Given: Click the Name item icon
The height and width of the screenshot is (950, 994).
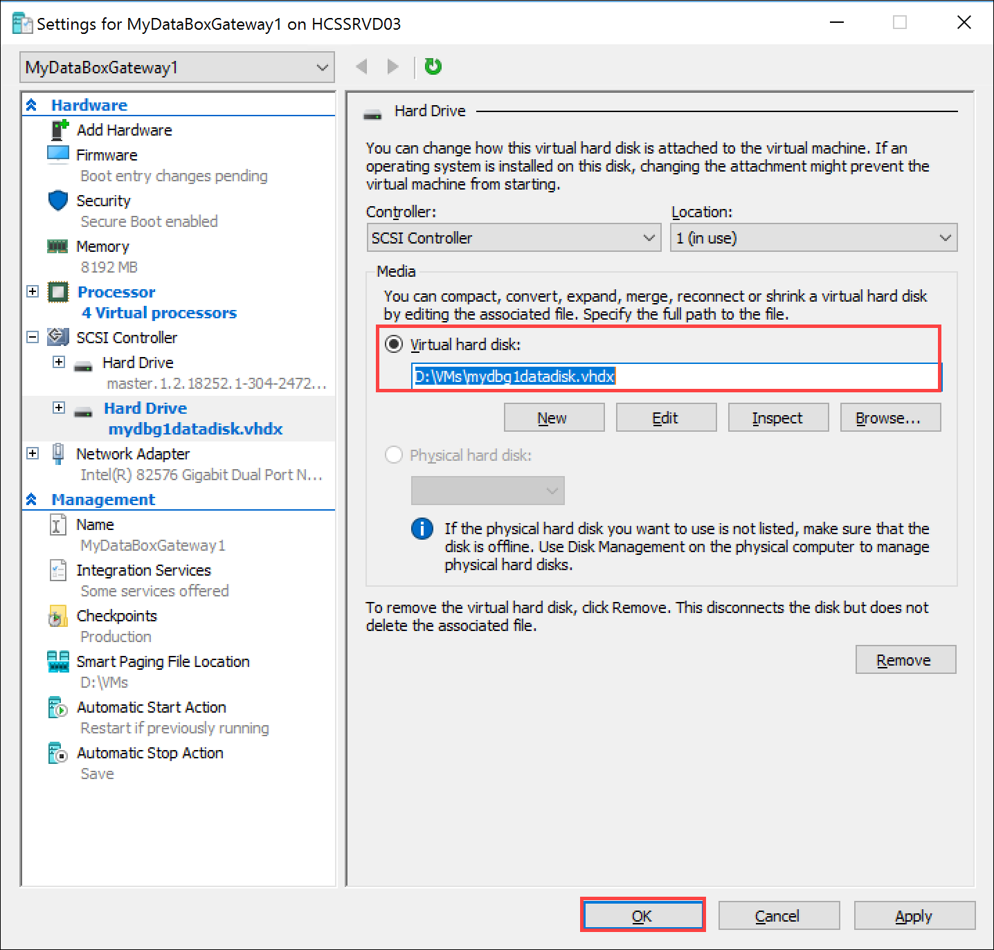Looking at the screenshot, I should click(x=58, y=524).
